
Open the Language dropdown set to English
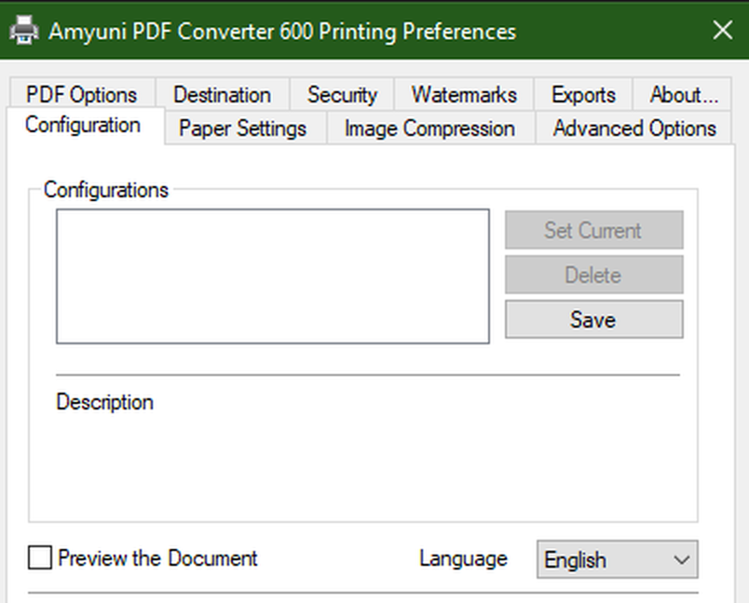[x=617, y=559]
